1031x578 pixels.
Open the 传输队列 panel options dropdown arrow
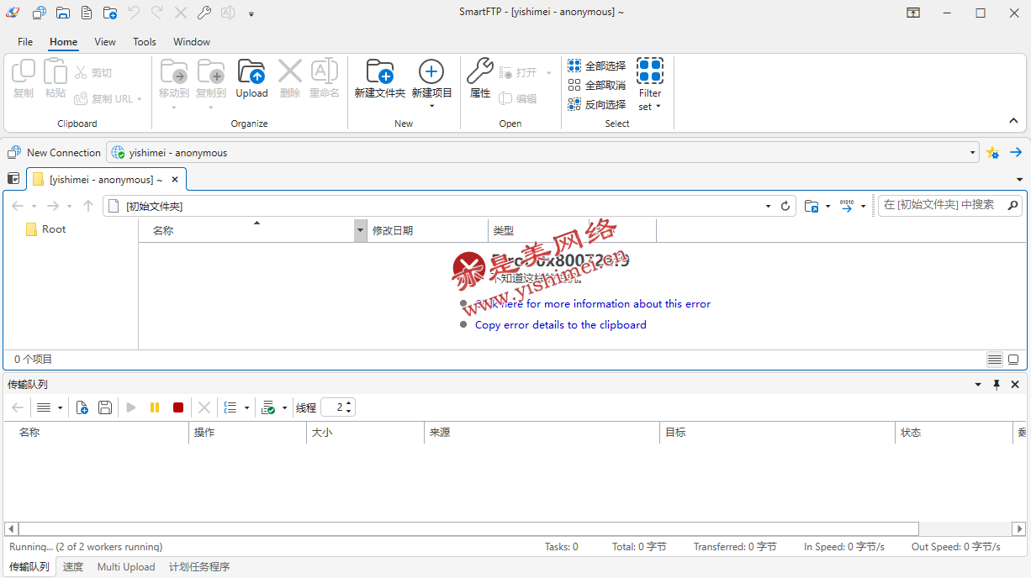tap(978, 385)
